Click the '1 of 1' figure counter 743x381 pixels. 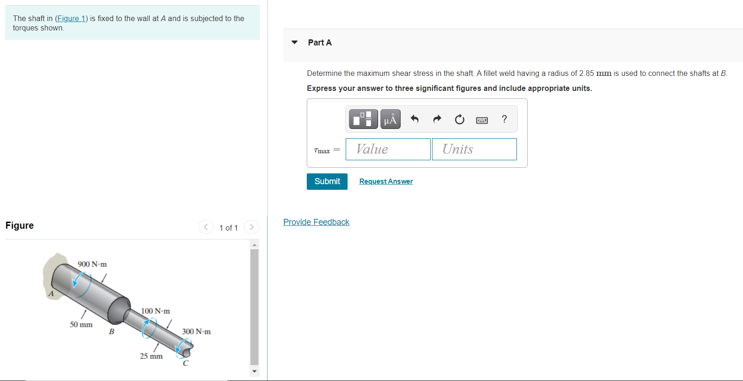coord(228,228)
